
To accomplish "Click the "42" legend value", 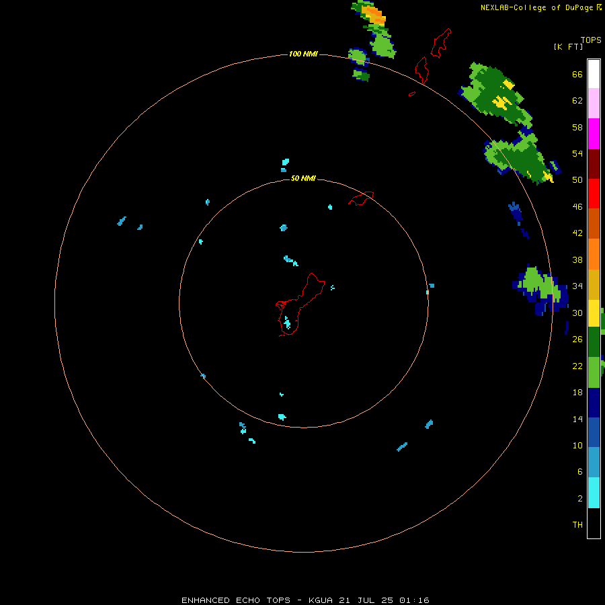I will pos(577,233).
